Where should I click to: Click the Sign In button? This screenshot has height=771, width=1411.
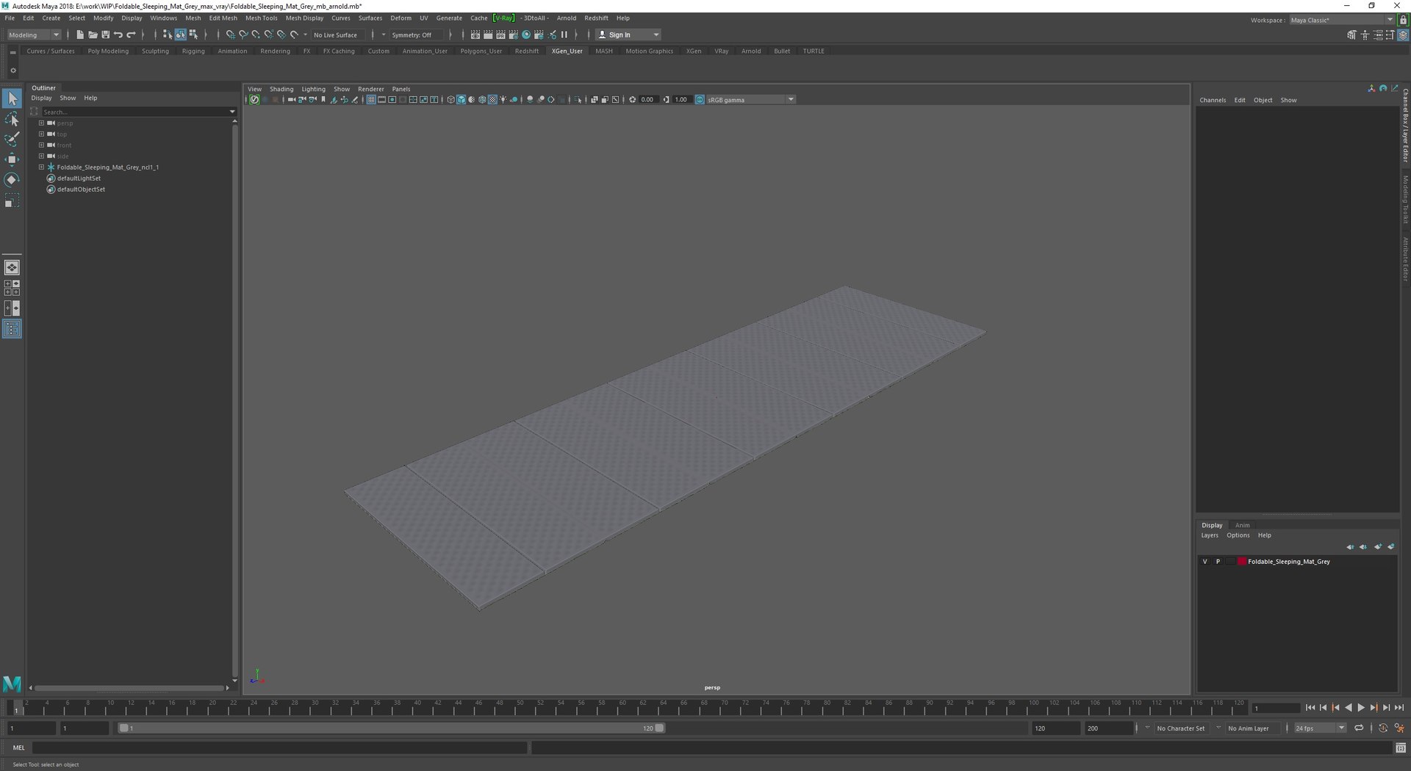tap(628, 35)
